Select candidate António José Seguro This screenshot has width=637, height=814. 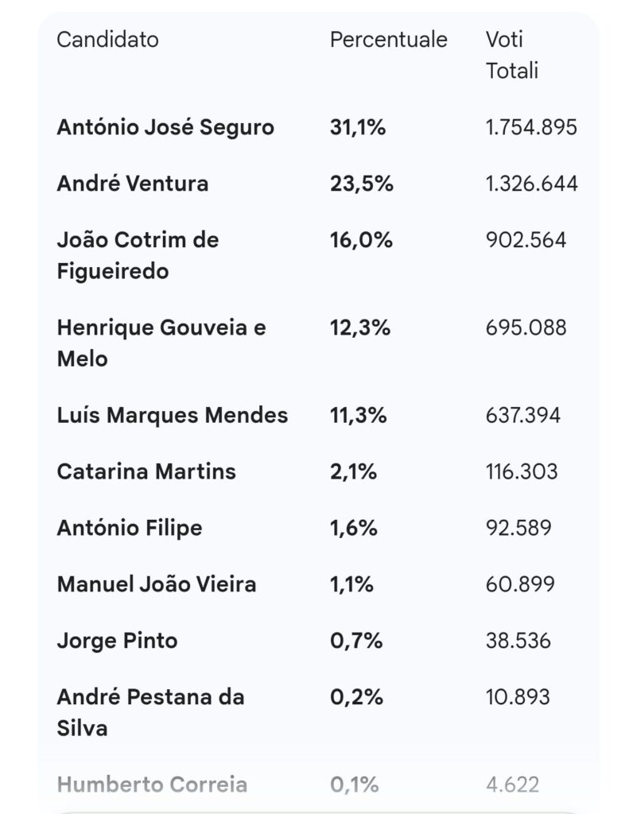[165, 127]
